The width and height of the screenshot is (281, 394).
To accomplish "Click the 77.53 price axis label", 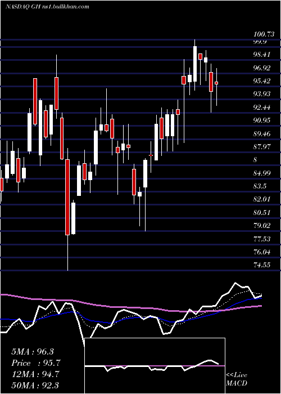I will (x=262, y=239).
